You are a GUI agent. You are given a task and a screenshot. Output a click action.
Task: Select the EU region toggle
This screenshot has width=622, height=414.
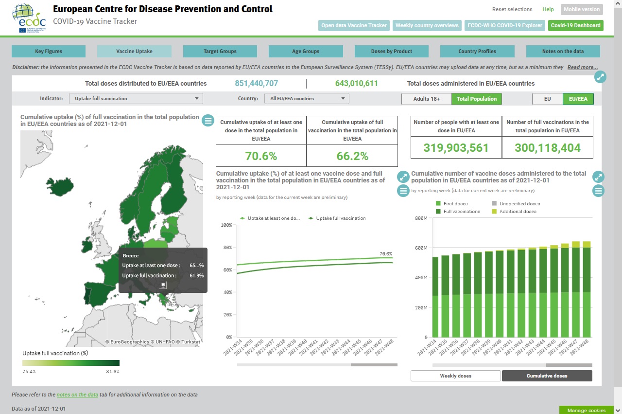pos(547,99)
